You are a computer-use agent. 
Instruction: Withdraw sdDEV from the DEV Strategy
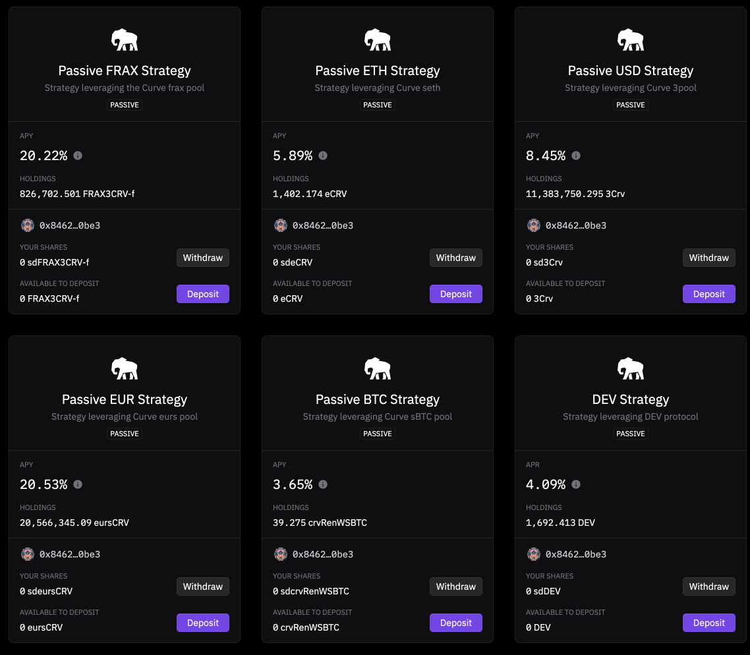tap(708, 586)
